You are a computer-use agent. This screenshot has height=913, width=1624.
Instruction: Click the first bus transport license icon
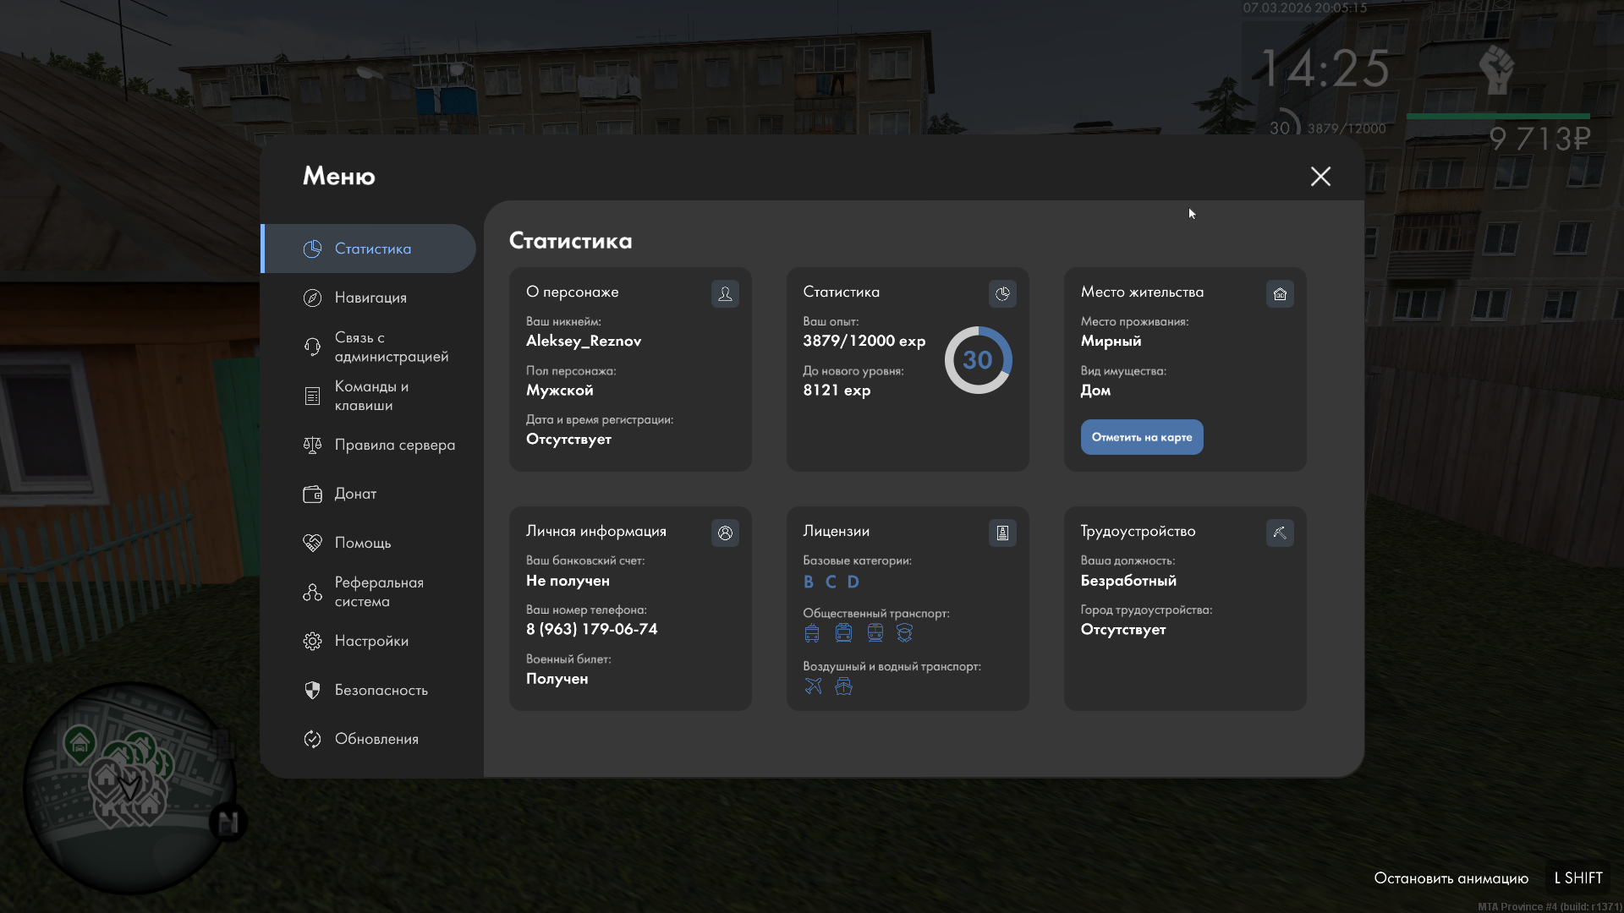(x=812, y=633)
